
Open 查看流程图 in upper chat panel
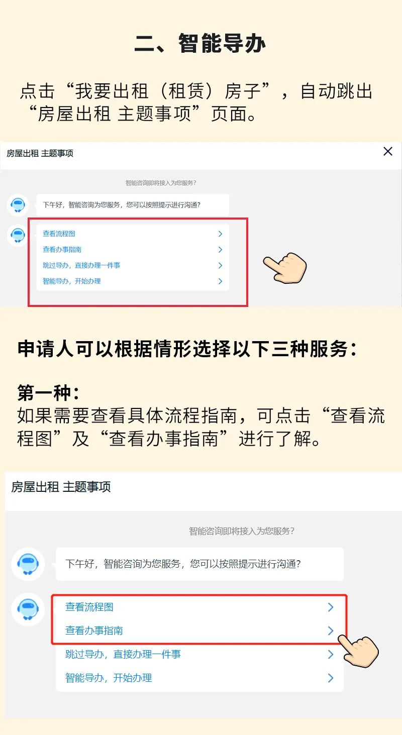tap(133, 234)
